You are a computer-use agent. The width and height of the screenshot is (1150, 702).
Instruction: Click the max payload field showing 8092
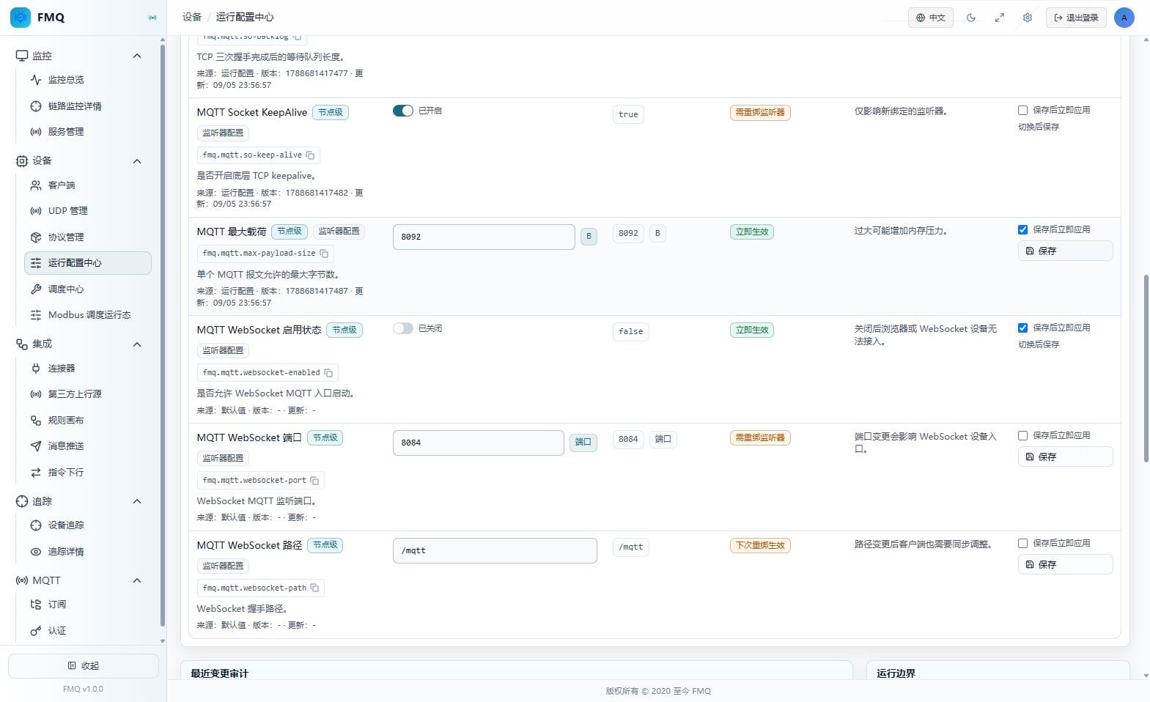coord(484,237)
